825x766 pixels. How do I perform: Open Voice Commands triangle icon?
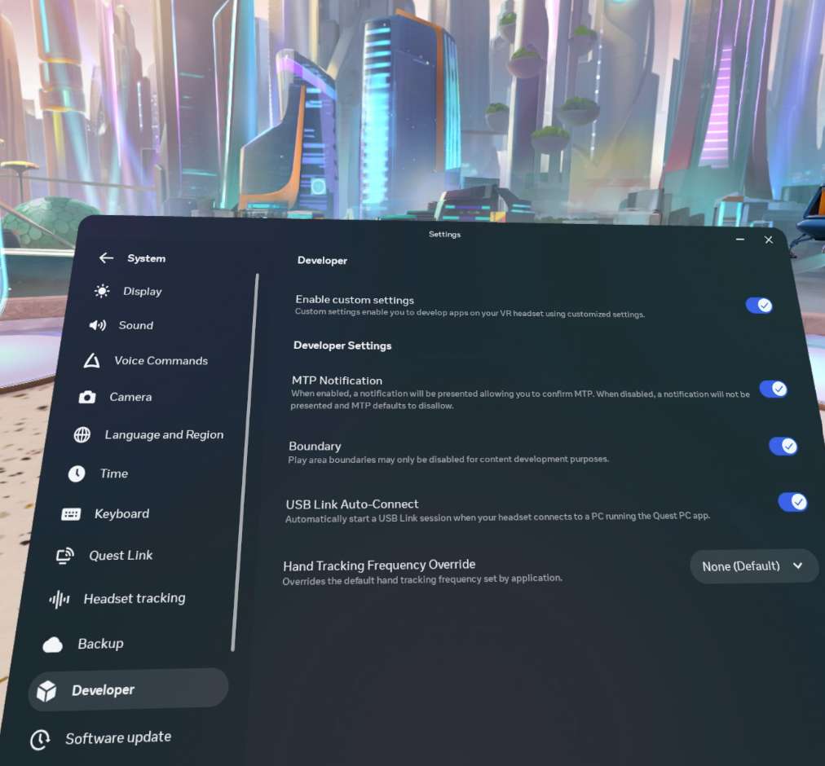tap(91, 360)
